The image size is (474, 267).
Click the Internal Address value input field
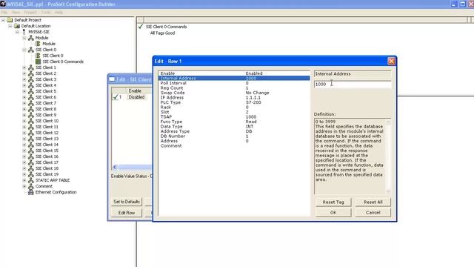353,84
